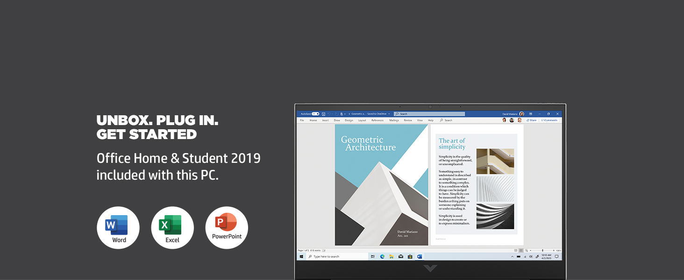Open Task View on the taskbar
The image size is (684, 280).
point(372,257)
